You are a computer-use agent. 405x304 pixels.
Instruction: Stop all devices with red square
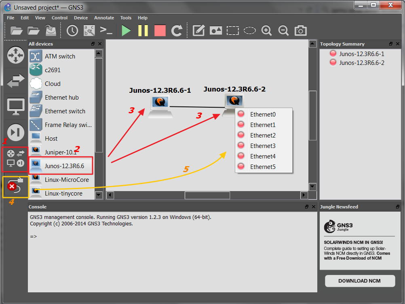pyautogui.click(x=160, y=30)
